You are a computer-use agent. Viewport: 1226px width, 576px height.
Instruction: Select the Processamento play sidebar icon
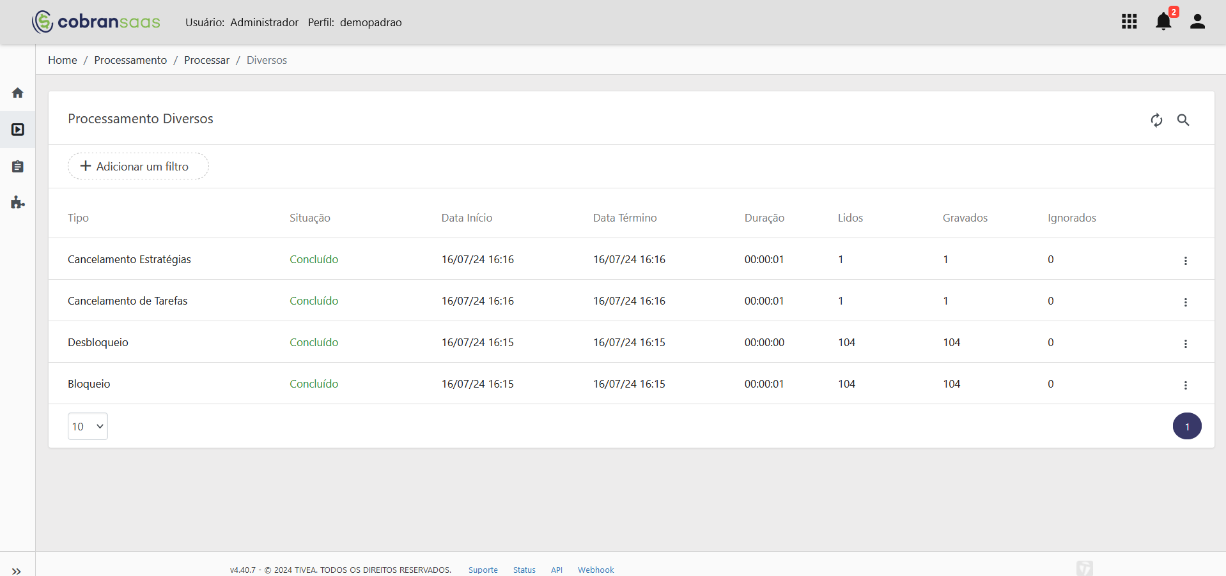[x=18, y=130]
